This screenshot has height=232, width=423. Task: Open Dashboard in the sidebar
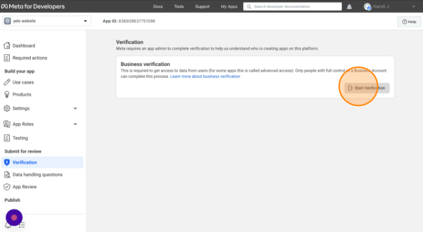[24, 45]
